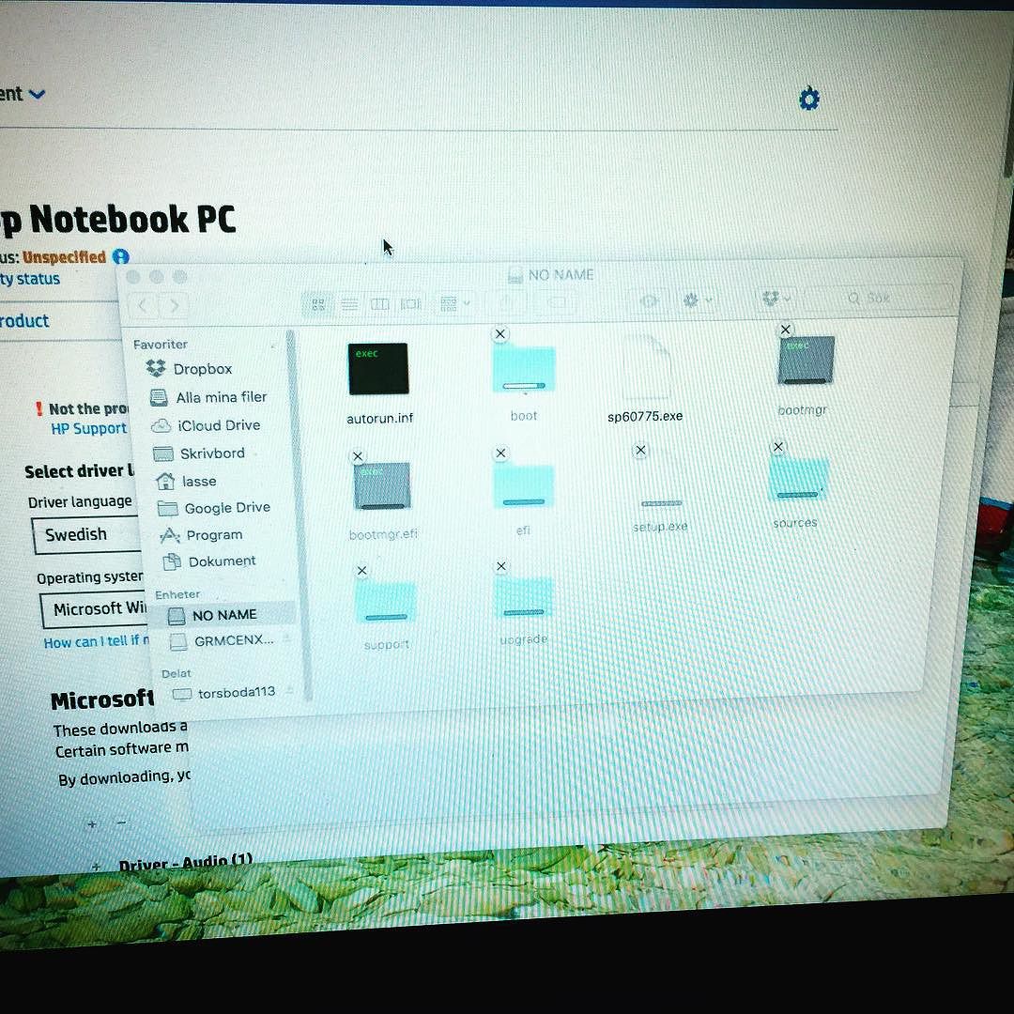
Task: Expand the item arrangement dropdown
Action: pos(454,303)
